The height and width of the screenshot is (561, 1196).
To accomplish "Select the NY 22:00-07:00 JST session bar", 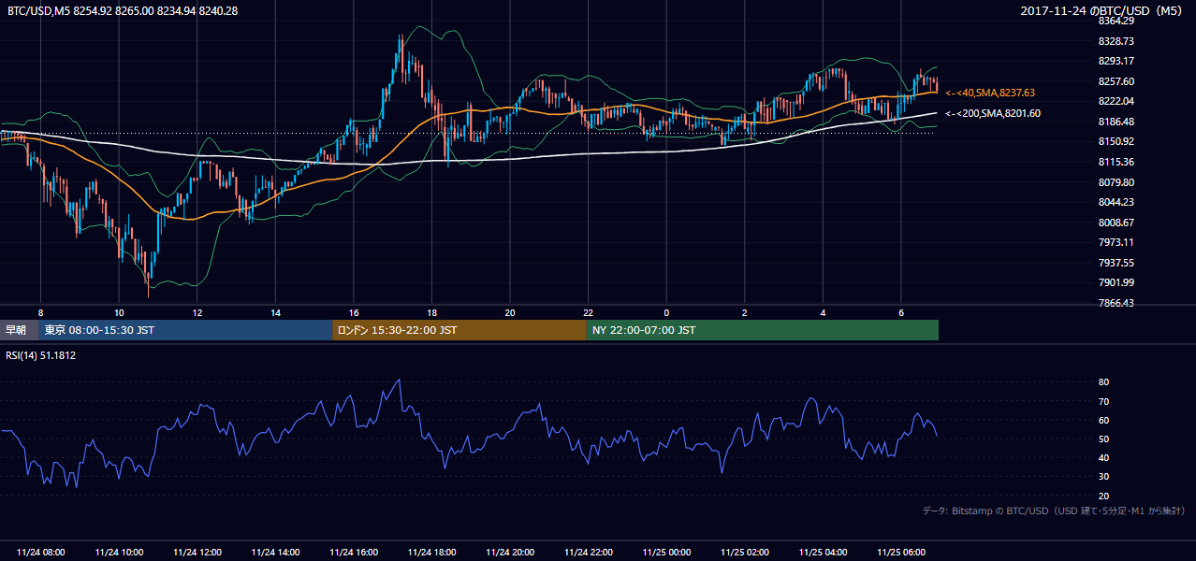I will (763, 330).
